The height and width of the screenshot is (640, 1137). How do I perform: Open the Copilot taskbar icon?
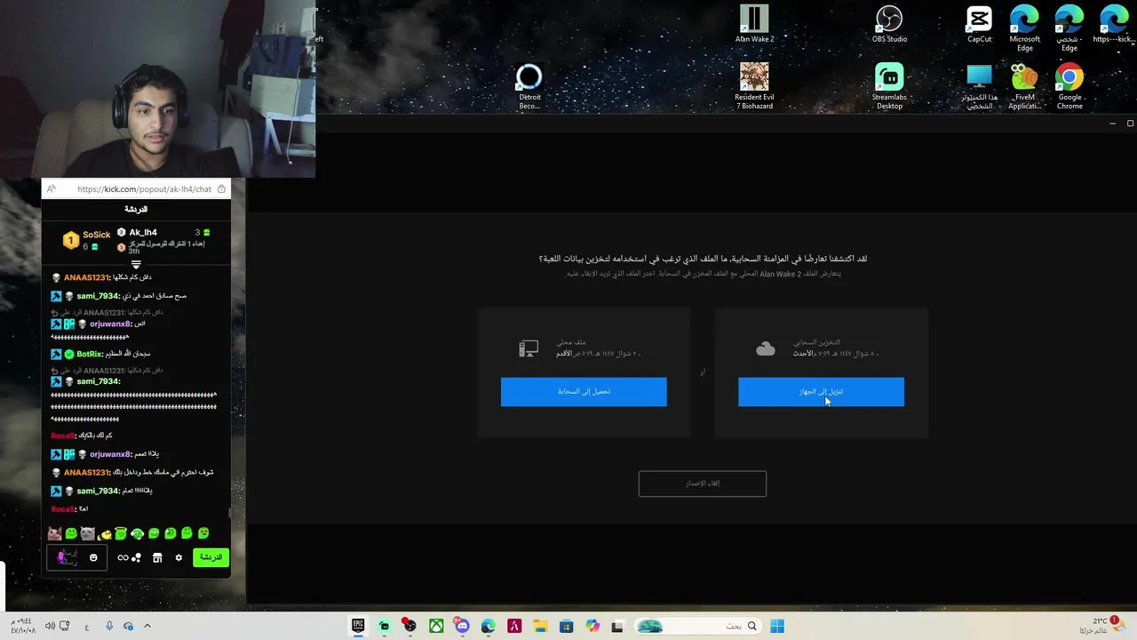(592, 627)
